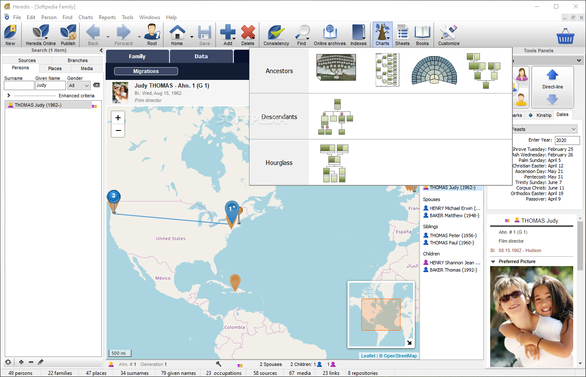Open the Forward history dropdown arrow
The image size is (586, 377).
139,37
